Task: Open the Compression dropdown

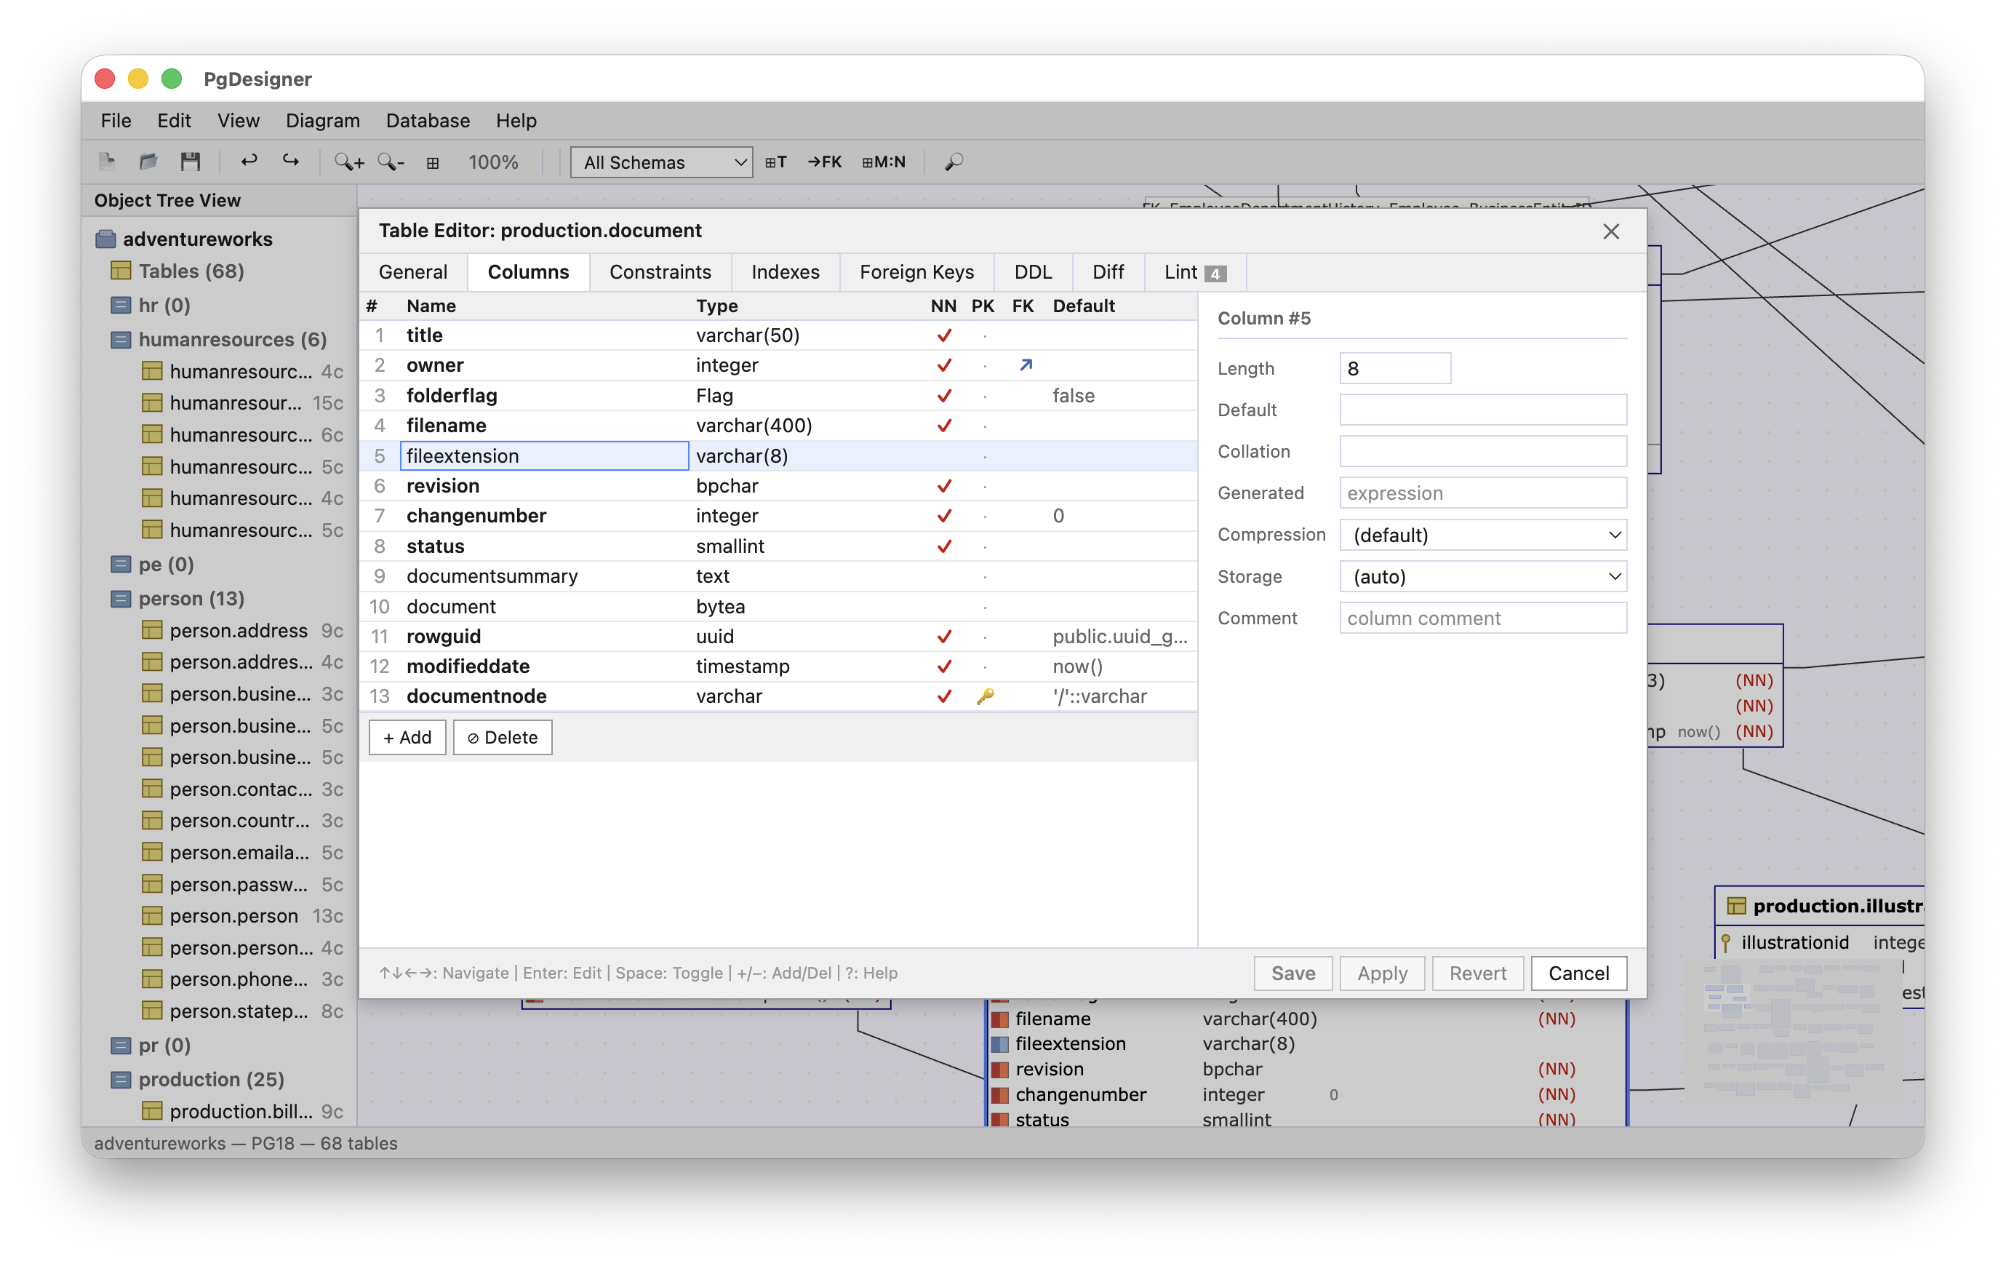Action: [x=1482, y=534]
